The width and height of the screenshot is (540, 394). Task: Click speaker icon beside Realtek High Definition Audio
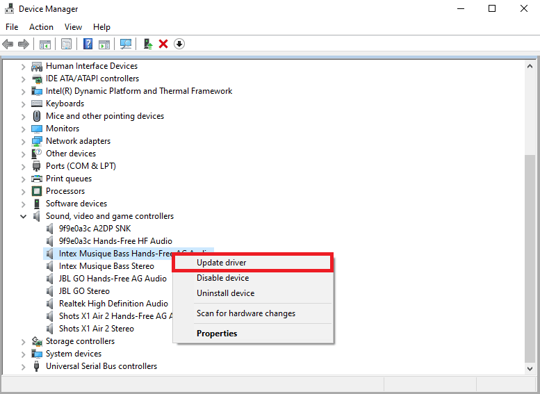tap(50, 304)
